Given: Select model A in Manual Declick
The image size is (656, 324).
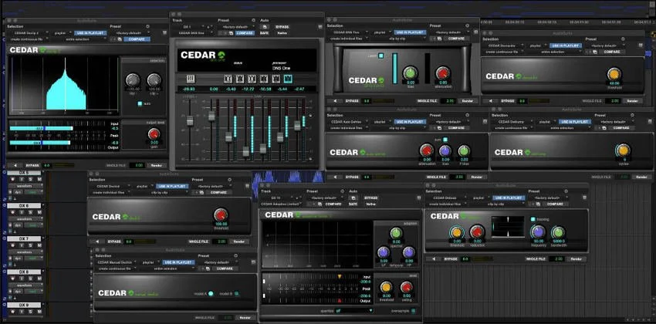Looking at the screenshot, I should coord(211,293).
